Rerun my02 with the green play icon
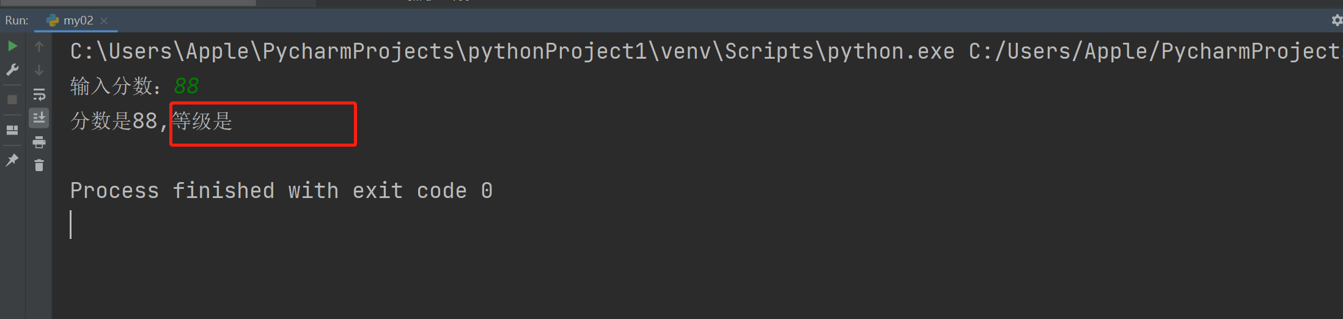This screenshot has height=319, width=1343. click(12, 46)
